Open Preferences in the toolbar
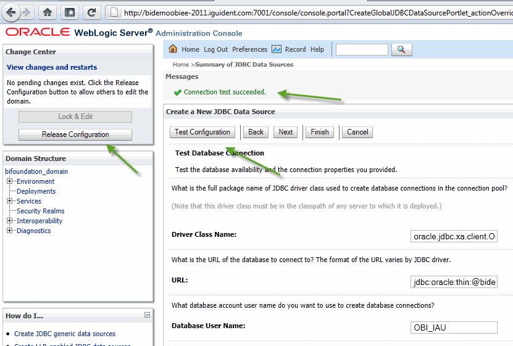The width and height of the screenshot is (513, 346). click(249, 49)
